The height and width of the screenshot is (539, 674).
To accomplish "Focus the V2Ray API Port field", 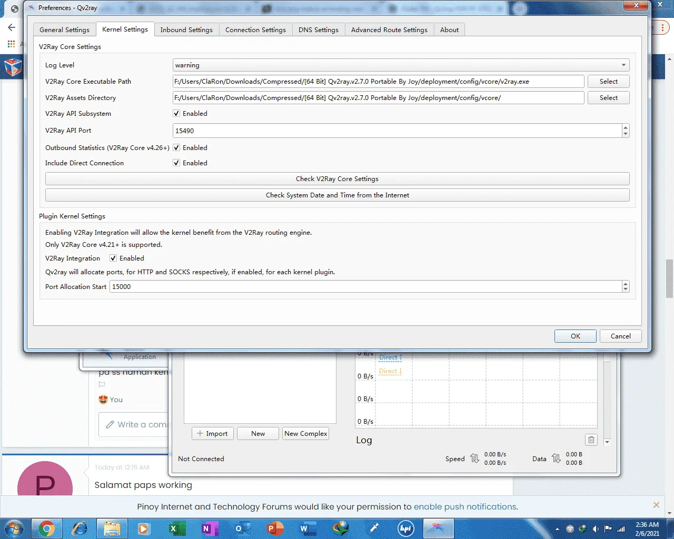I will pyautogui.click(x=397, y=131).
